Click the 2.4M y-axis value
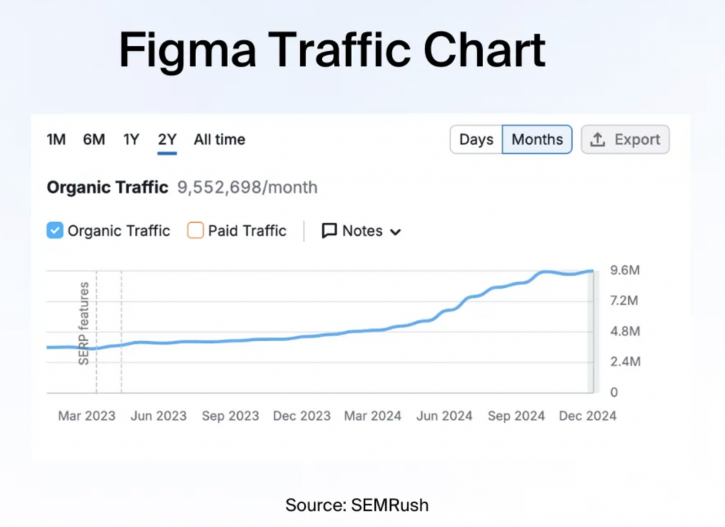Screen dimensions: 725x527 (625, 361)
